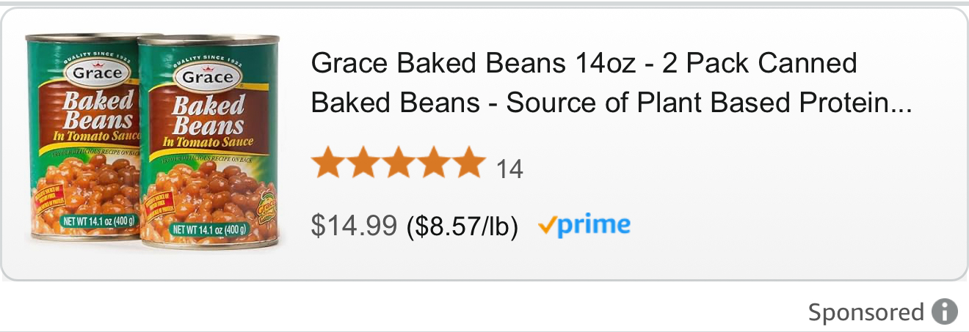The image size is (969, 332).
Task: Click the 'prime' badge text
Action: coord(594,225)
